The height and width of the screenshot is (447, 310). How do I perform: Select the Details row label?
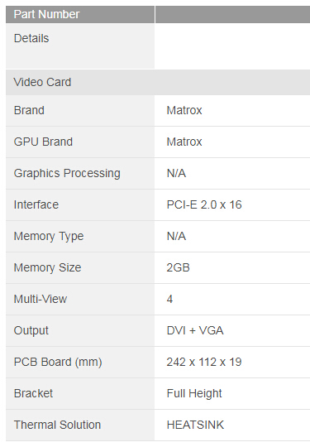point(31,38)
